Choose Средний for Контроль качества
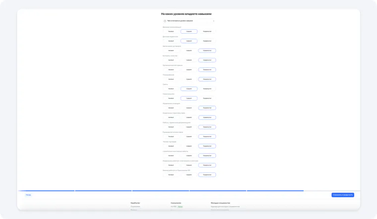377x219 pixels. (189, 60)
